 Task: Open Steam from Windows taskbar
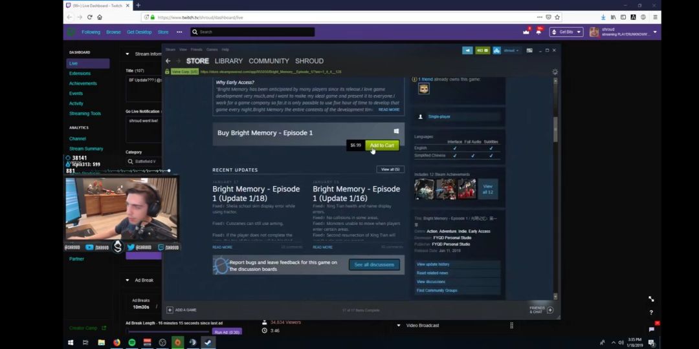click(208, 343)
